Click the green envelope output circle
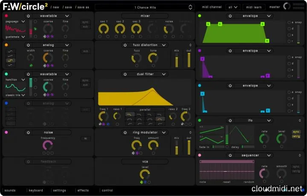This screenshot has height=196, width=307. pyautogui.click(x=200, y=16)
